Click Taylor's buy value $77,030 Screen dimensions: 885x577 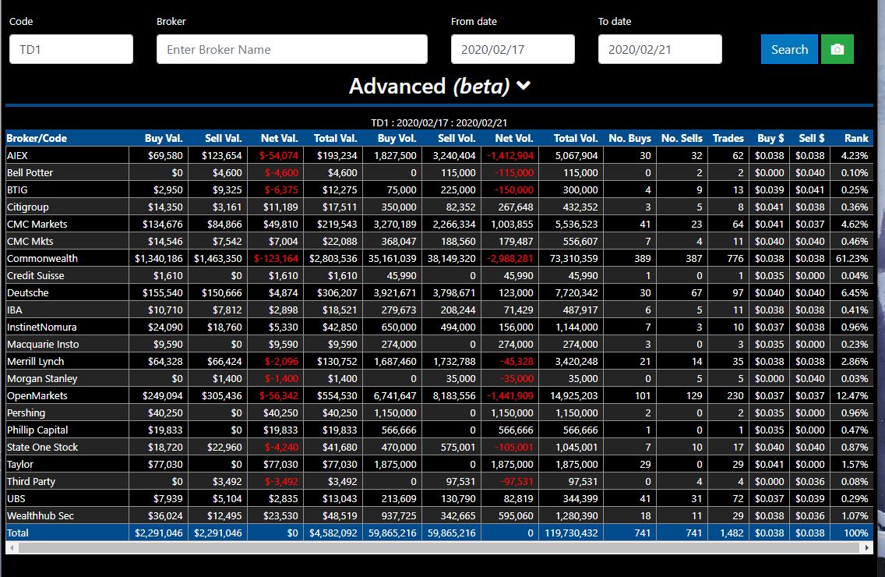[167, 465]
